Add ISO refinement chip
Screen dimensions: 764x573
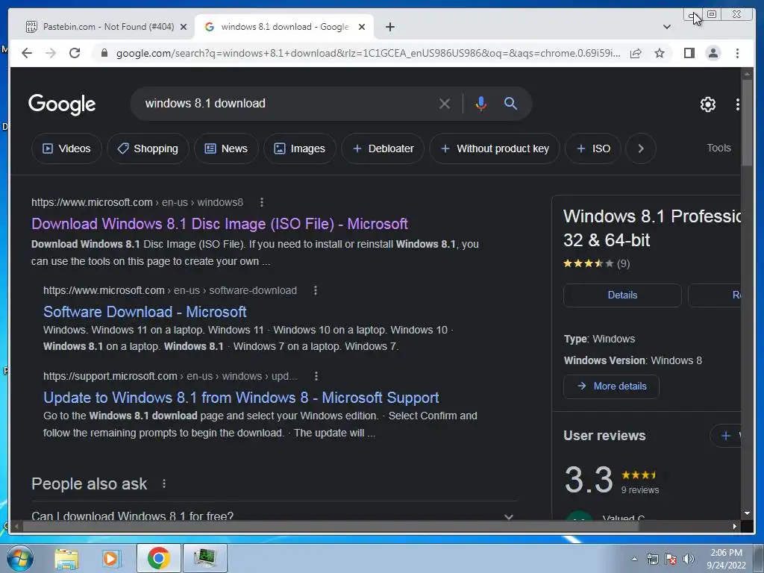(593, 148)
